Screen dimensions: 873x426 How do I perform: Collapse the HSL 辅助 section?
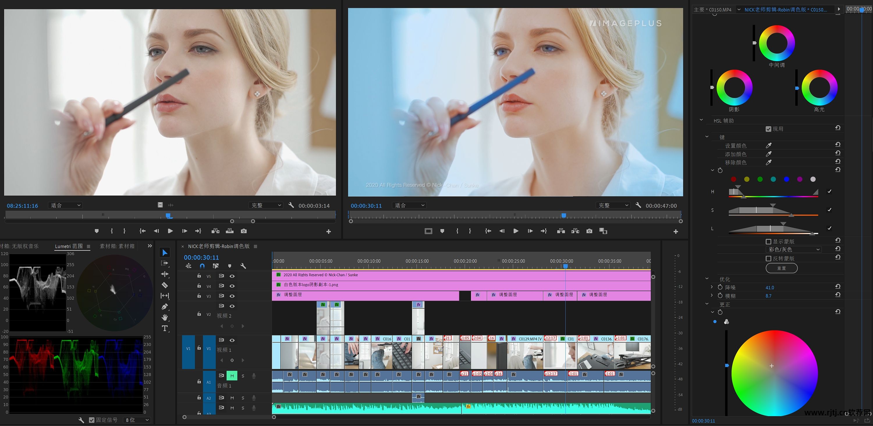(x=701, y=120)
